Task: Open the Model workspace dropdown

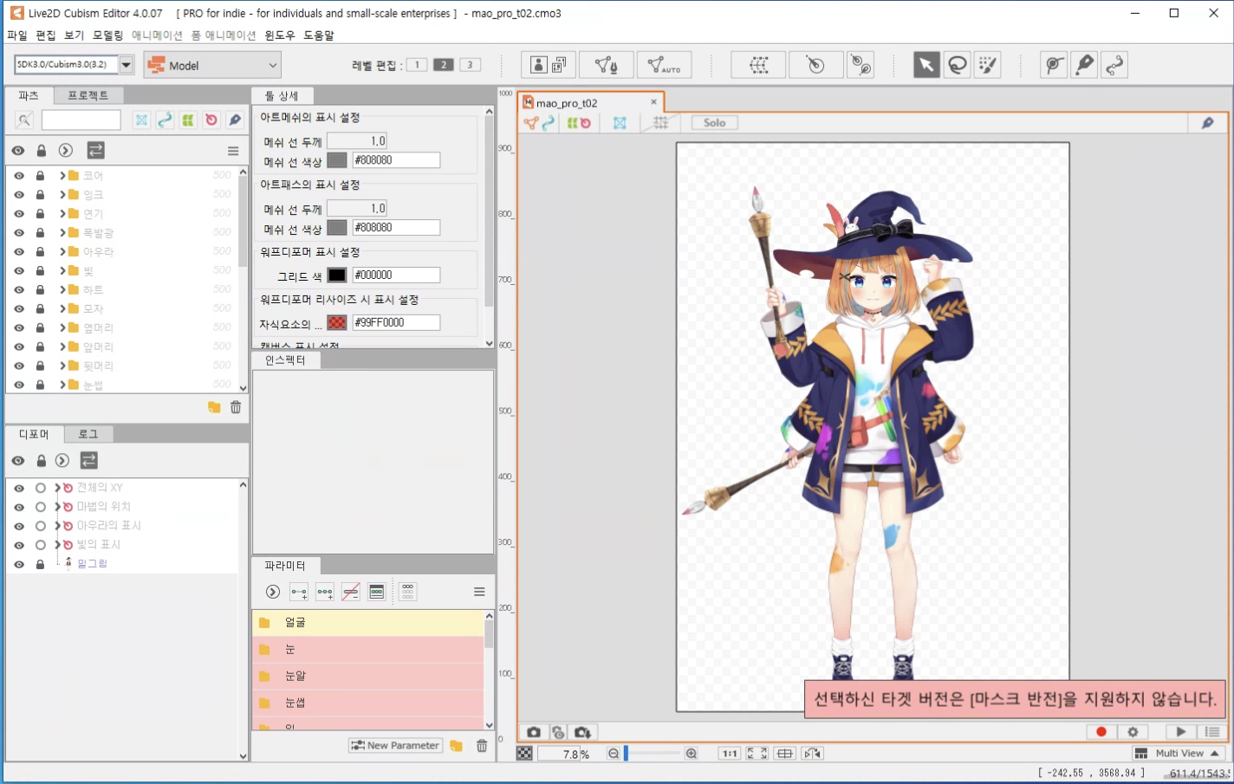Action: tap(212, 65)
